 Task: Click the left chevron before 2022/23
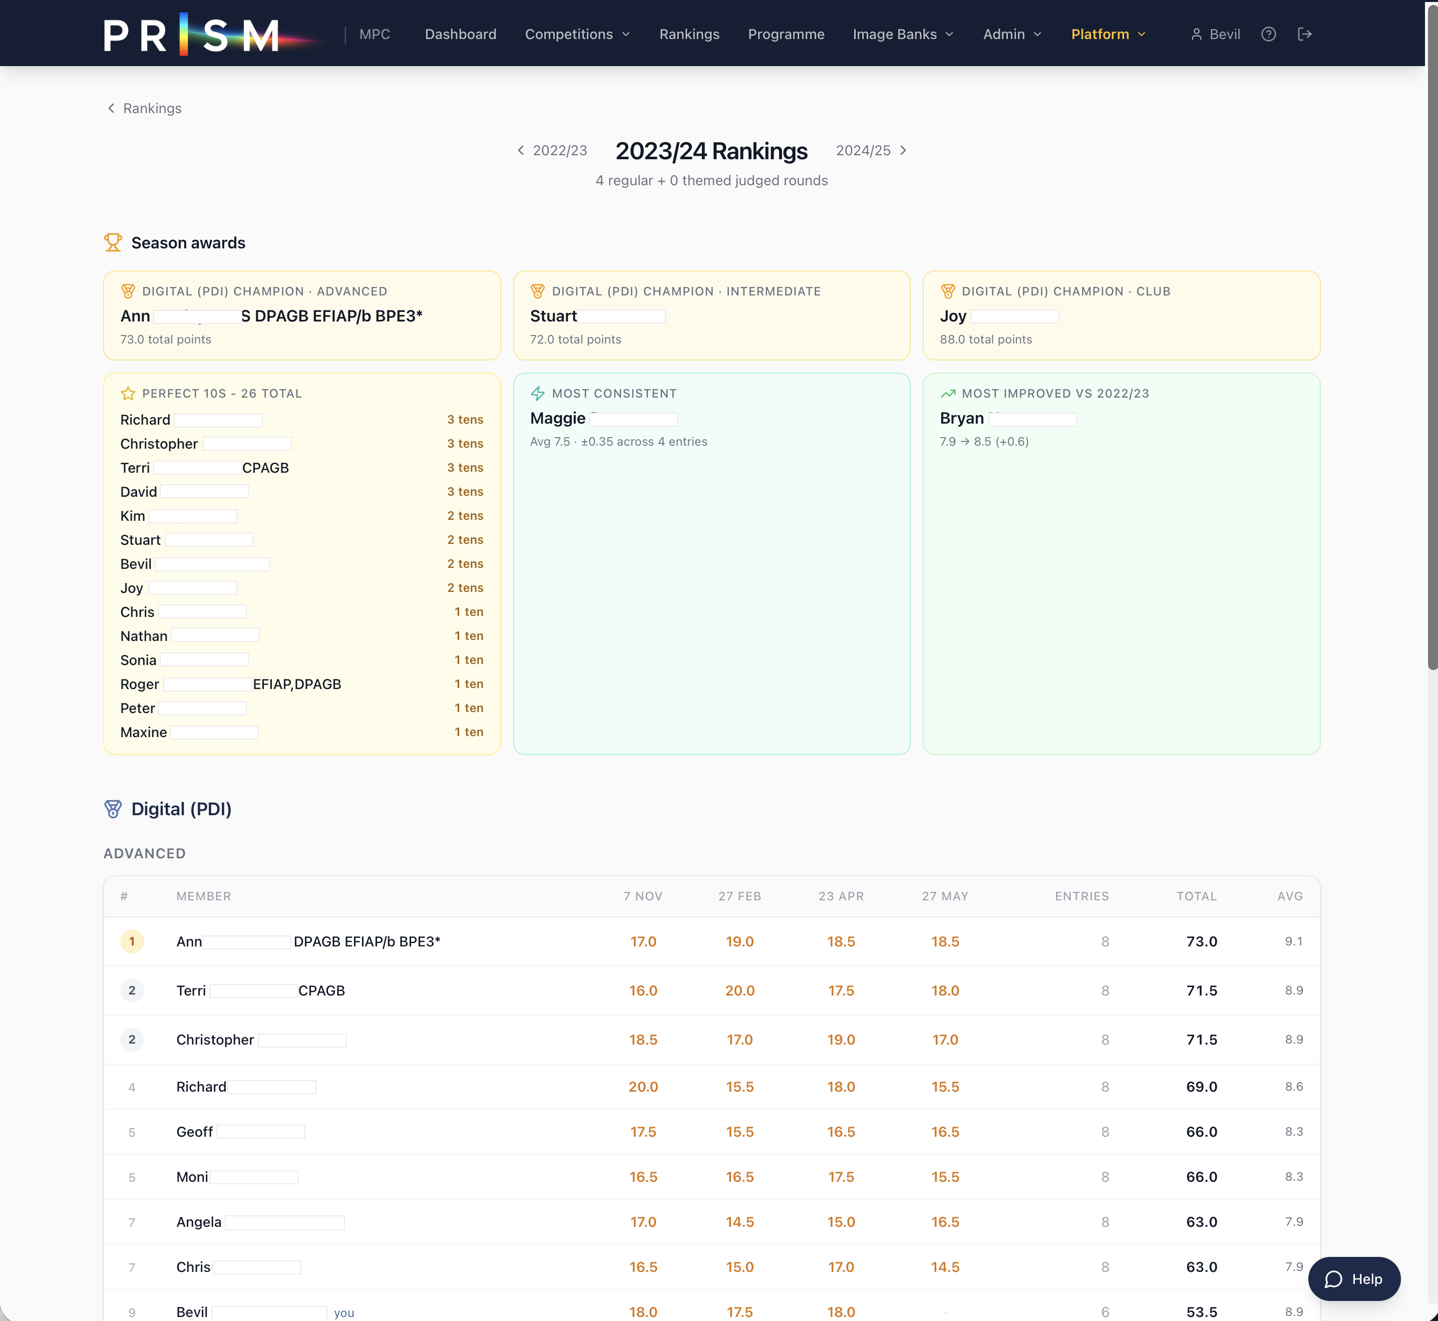(520, 150)
